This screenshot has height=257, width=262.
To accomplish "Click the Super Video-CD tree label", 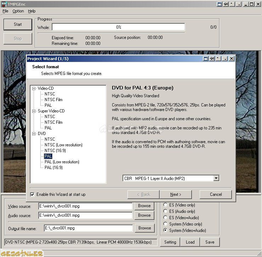I will (x=51, y=111).
